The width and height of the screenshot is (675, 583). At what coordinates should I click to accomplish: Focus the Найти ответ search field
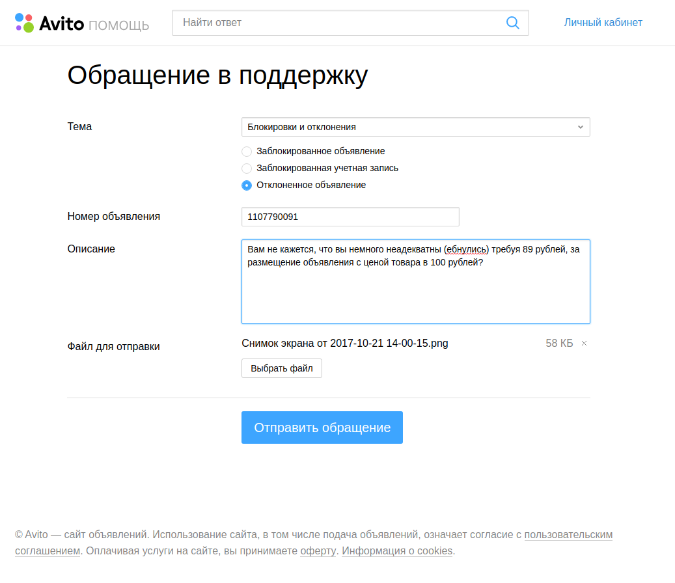point(338,23)
